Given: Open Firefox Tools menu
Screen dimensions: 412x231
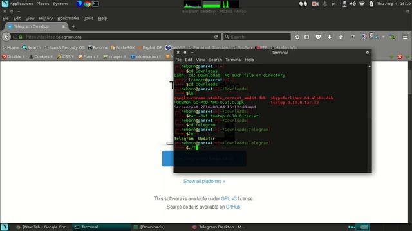Looking at the screenshot, I should click(x=89, y=19).
